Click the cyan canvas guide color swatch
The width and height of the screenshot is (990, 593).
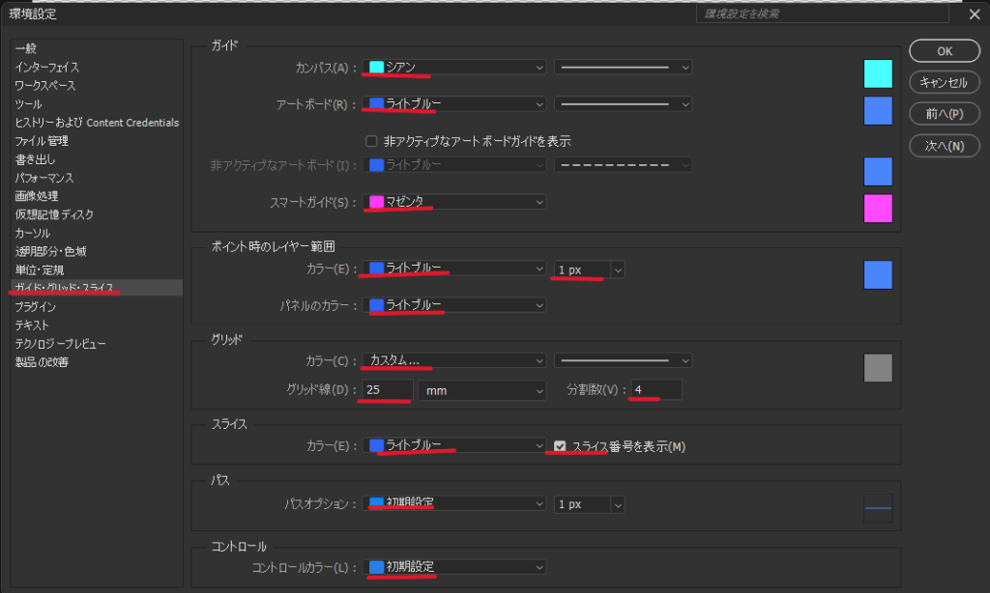(878, 74)
